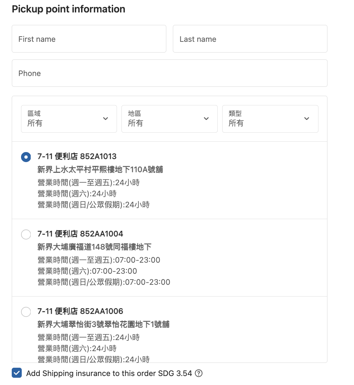Focus the Last name field

[x=250, y=39]
